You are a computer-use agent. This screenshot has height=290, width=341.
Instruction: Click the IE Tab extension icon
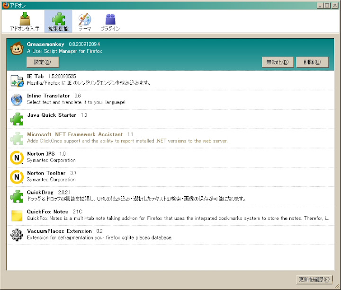17,80
